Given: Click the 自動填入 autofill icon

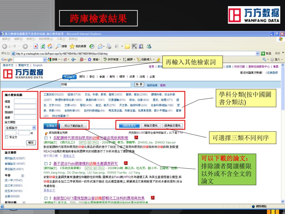Looking at the screenshot, I should pyautogui.click(x=139, y=60).
